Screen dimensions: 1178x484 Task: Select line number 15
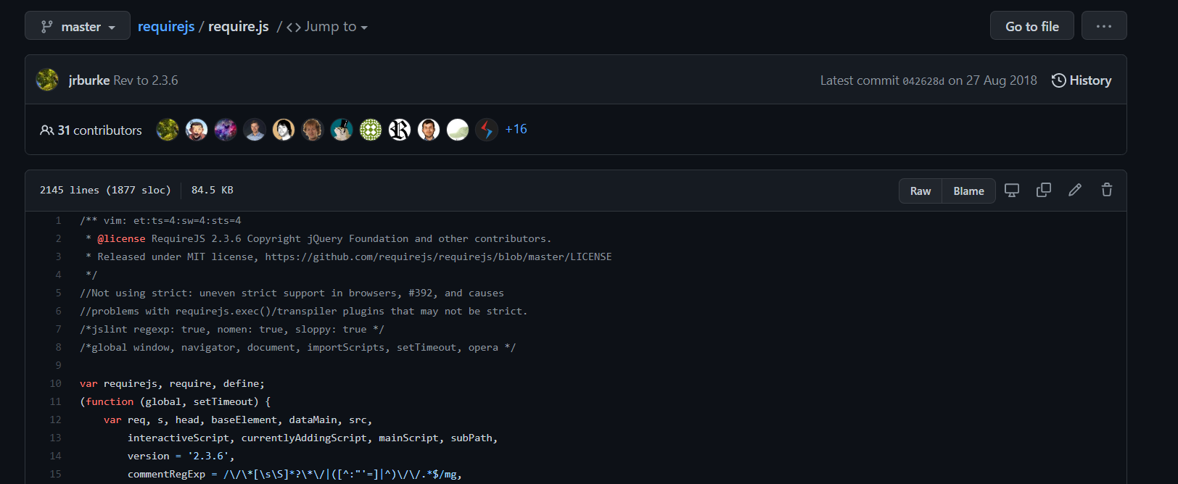coord(56,474)
